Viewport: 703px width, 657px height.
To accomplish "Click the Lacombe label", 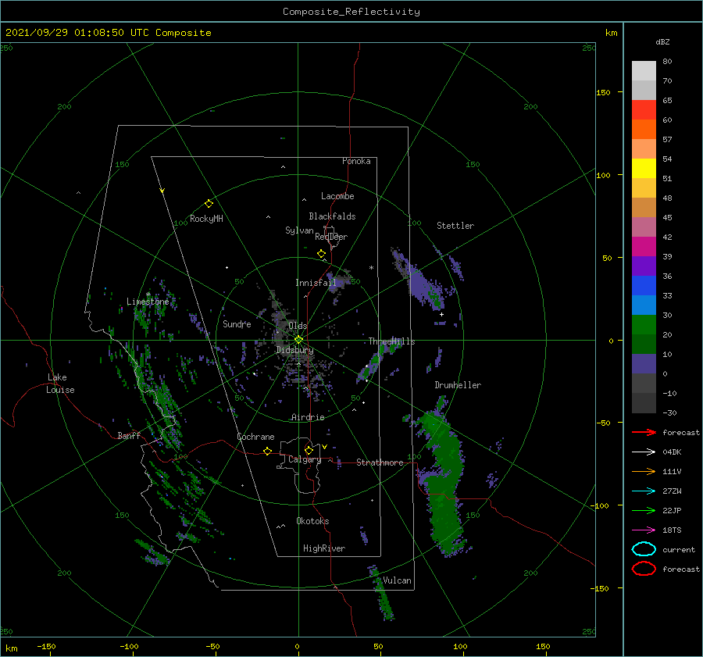I will pyautogui.click(x=337, y=196).
